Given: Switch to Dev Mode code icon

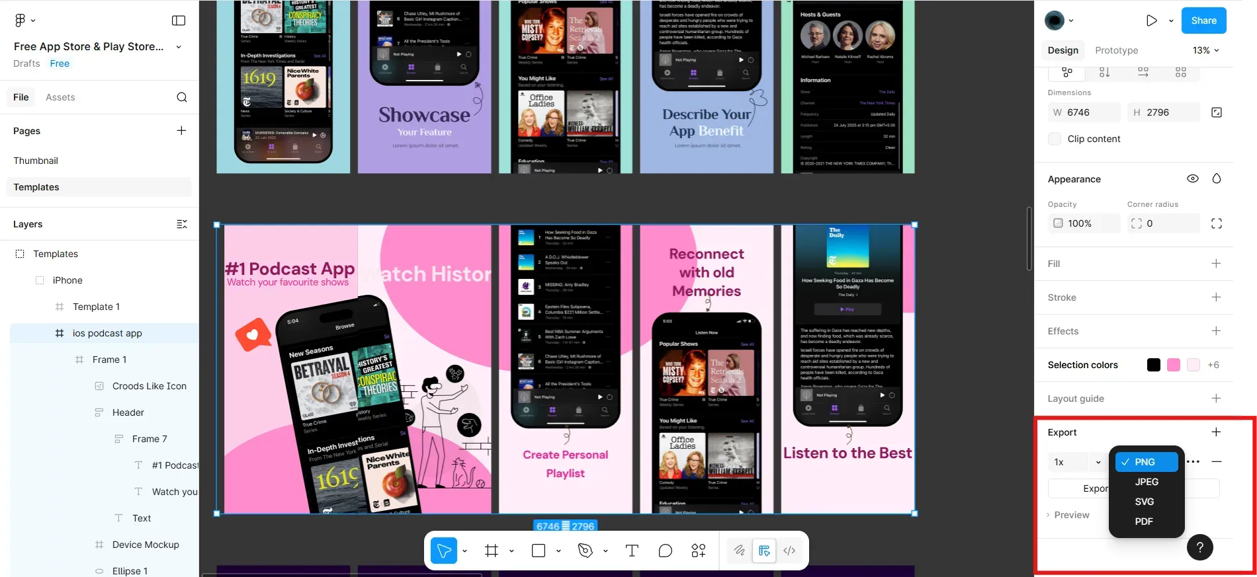Looking at the screenshot, I should [x=789, y=551].
